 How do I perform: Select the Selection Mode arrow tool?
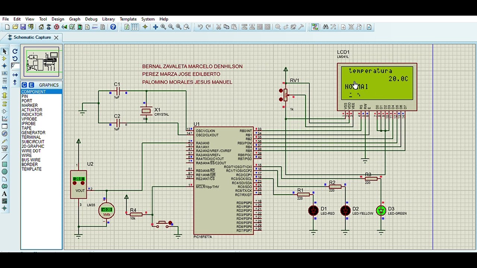[x=4, y=51]
